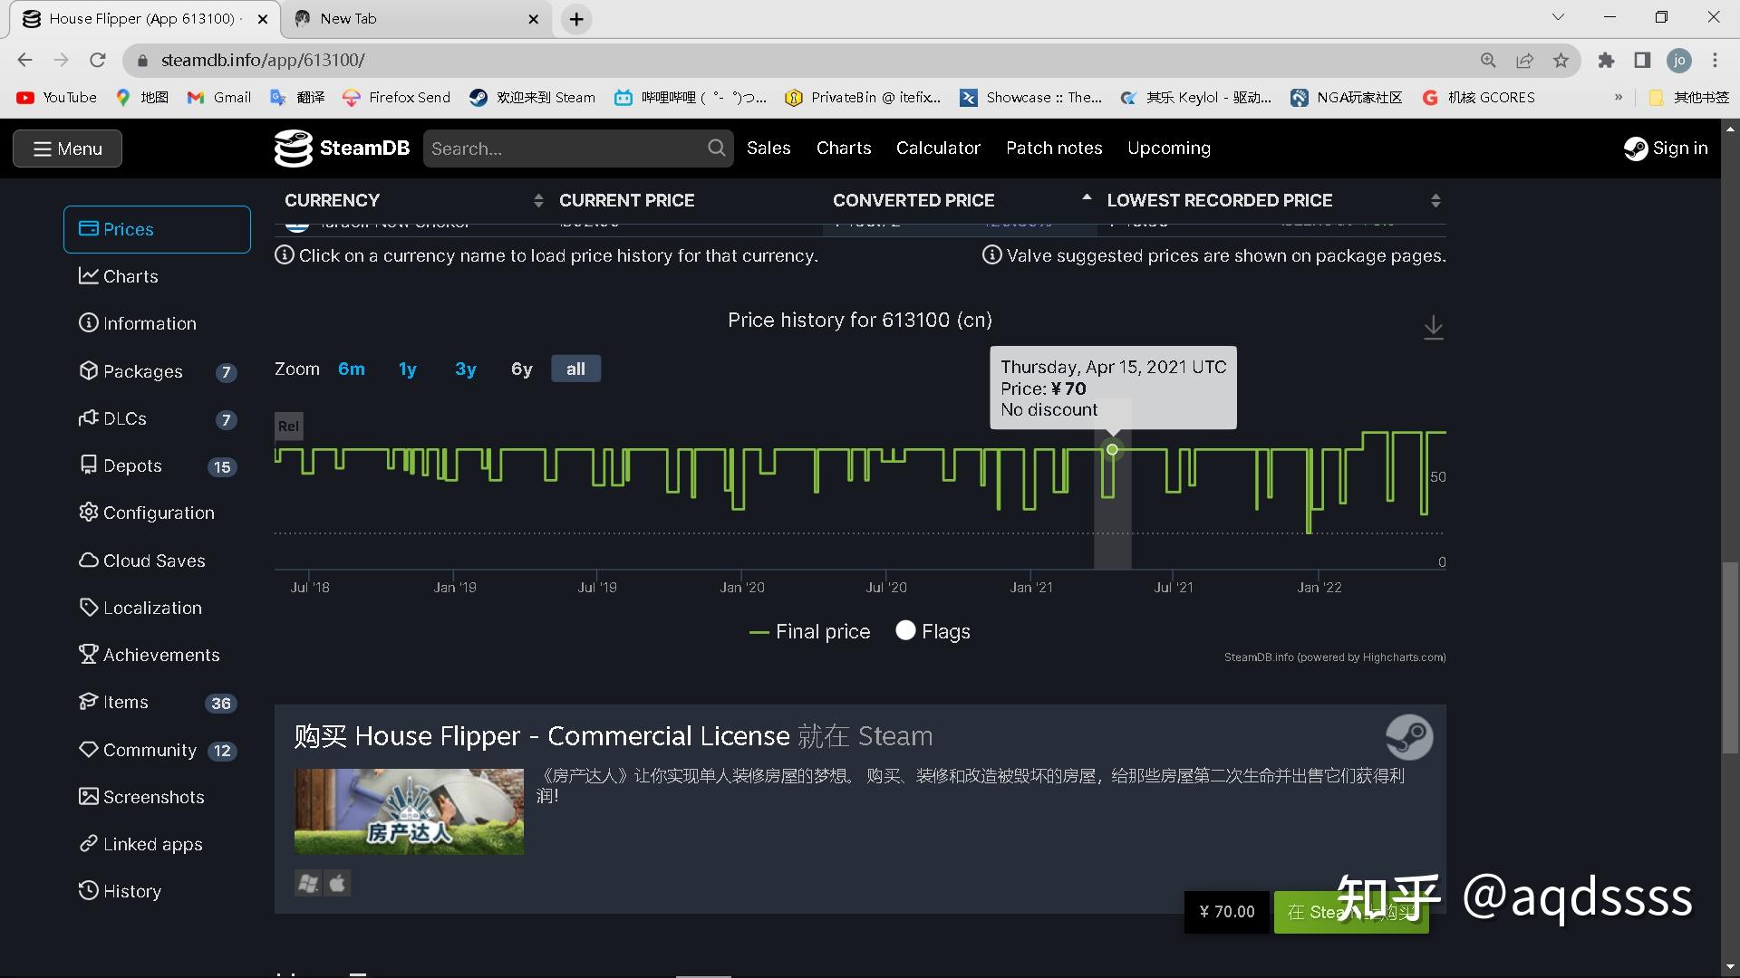Image resolution: width=1740 pixels, height=978 pixels.
Task: Switch to the Charts navigation item
Action: [x=843, y=148]
